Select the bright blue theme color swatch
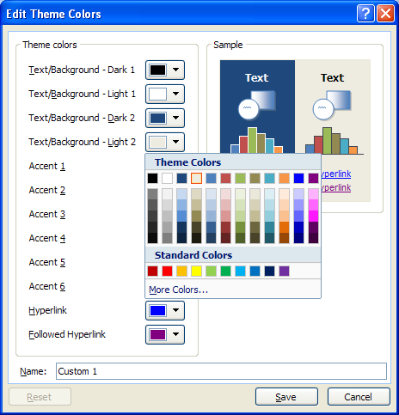Viewport: 399px width, 415px height. [298, 178]
